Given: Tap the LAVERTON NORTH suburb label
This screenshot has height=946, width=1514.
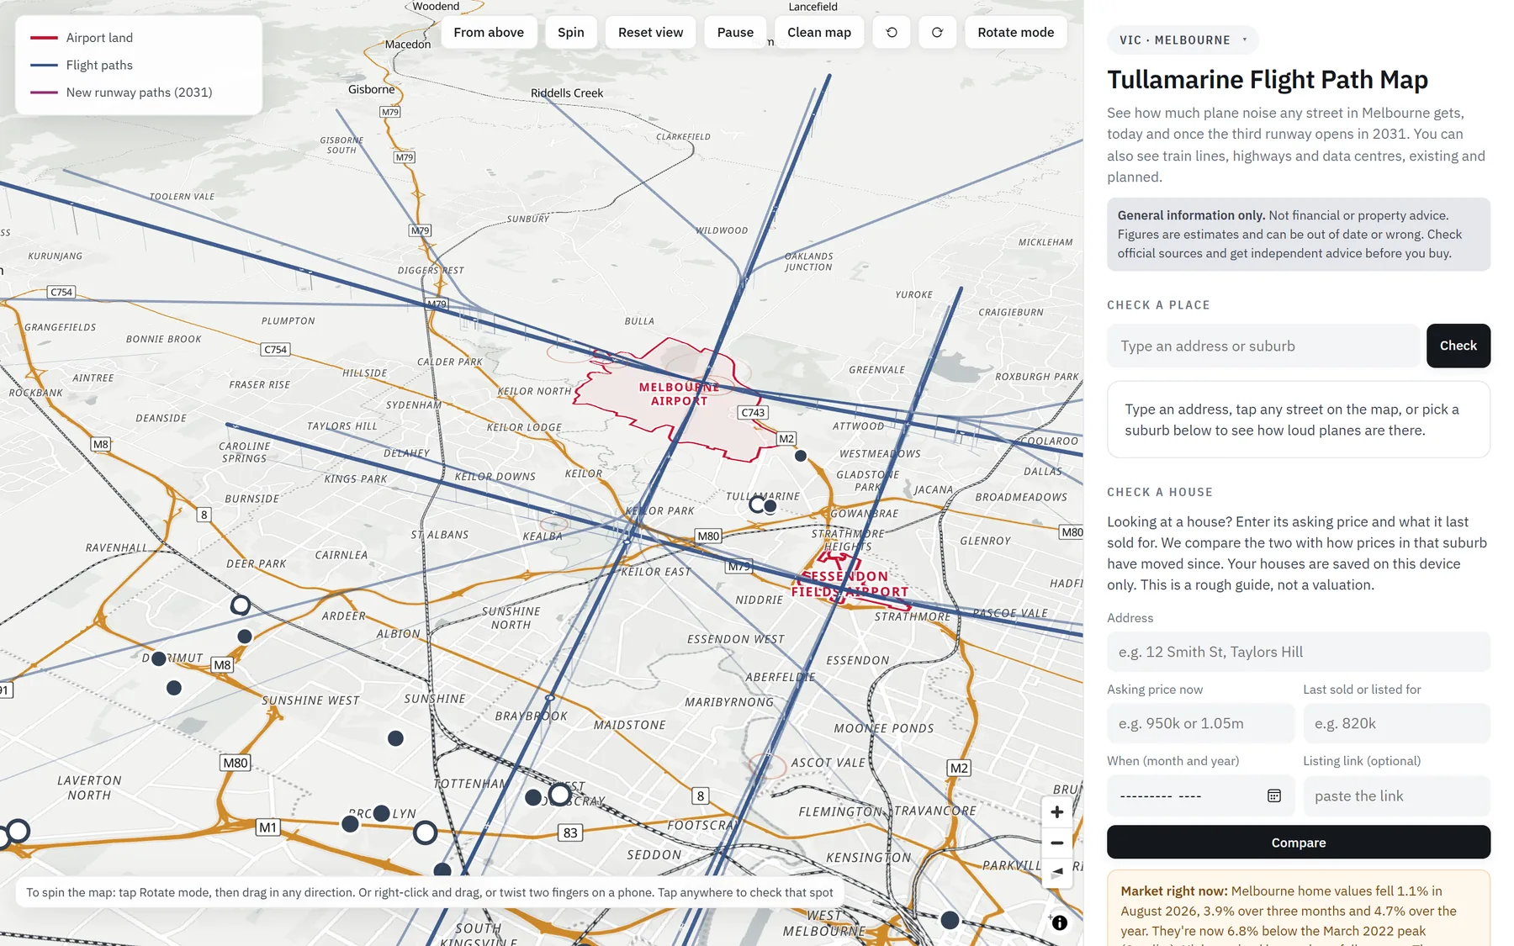Looking at the screenshot, I should [89, 788].
